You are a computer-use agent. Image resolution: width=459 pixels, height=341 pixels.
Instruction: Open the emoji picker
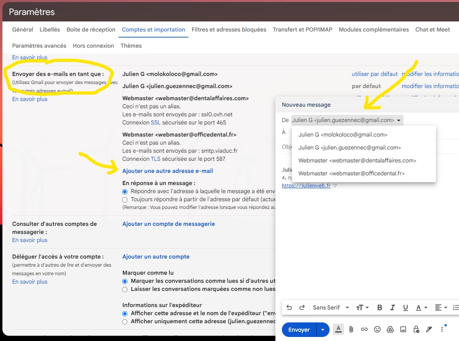pyautogui.click(x=377, y=330)
